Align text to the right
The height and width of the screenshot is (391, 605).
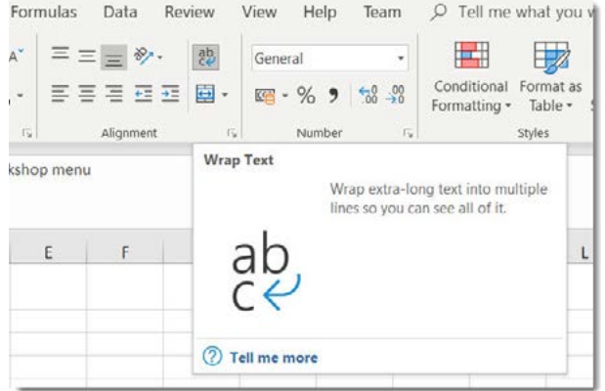point(113,94)
